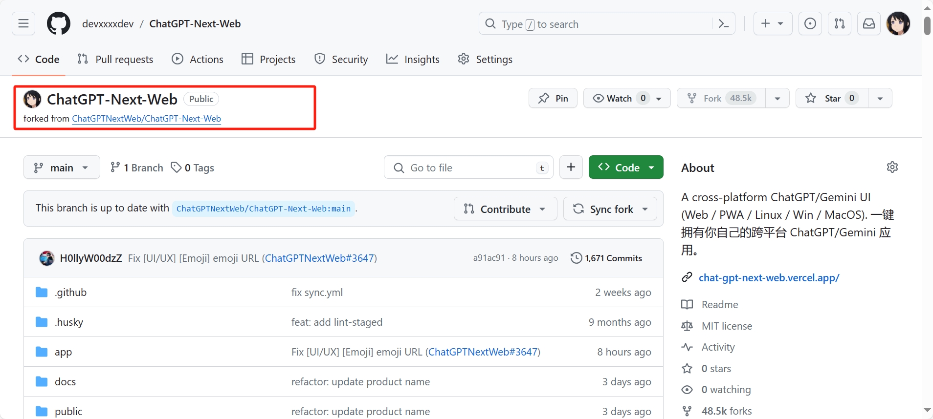Open the ChatGPTNextWeb/ChatGPT-Next-Web:main branch link
This screenshot has height=419, width=933.
[264, 209]
